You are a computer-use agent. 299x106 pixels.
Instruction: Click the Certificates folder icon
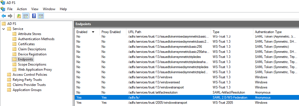coord(14,44)
